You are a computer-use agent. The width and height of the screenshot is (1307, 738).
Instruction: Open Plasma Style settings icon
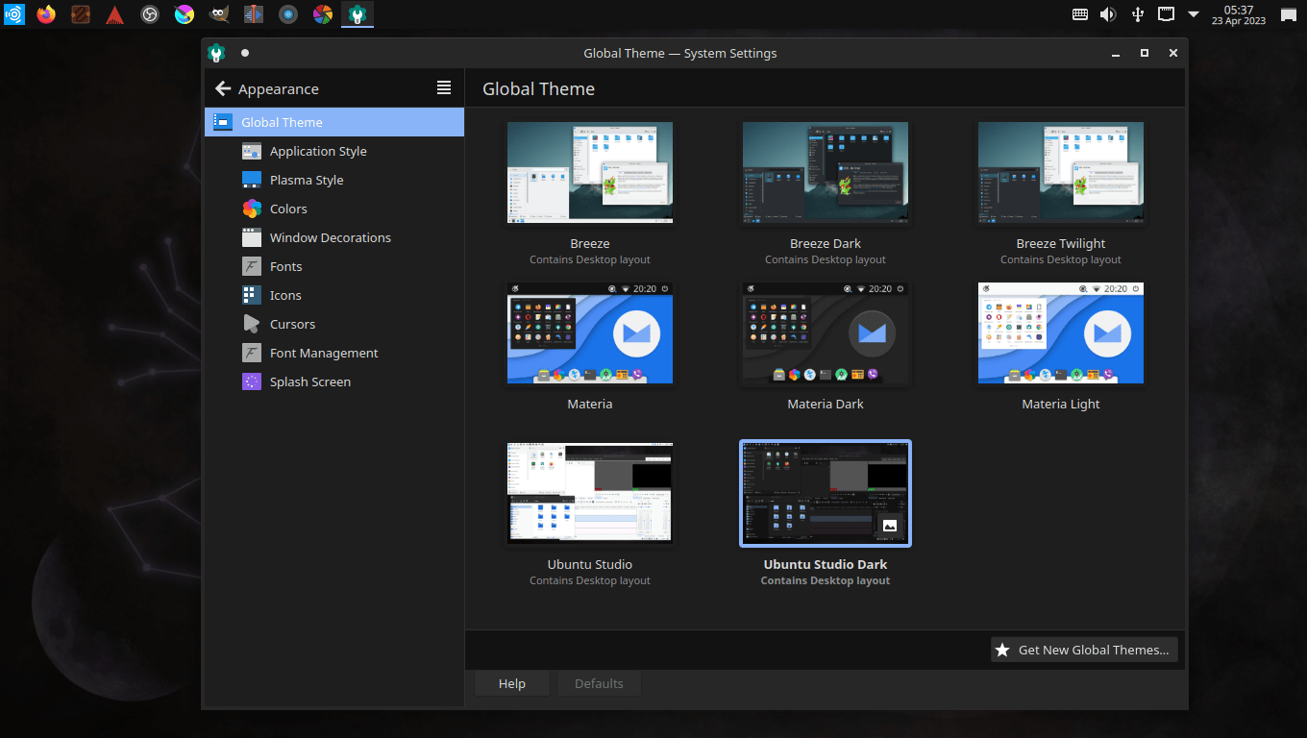point(252,180)
